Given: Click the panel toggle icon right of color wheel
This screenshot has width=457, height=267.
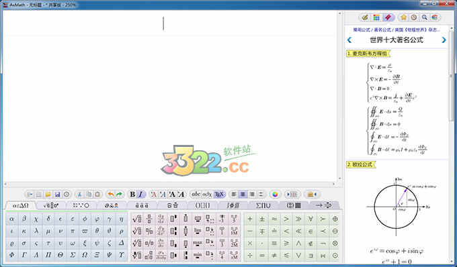Looking at the screenshot, I should pyautogui.click(x=292, y=195).
